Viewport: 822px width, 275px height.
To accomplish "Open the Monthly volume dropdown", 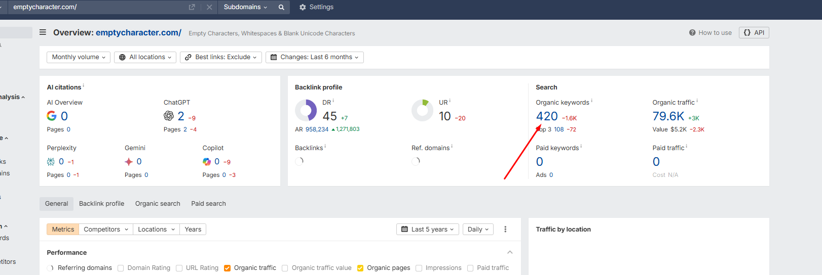I will coord(79,57).
